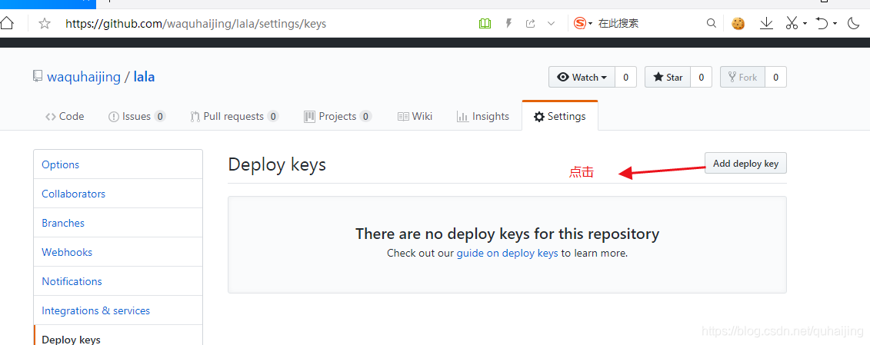Click the repository book icon
Screen dimensions: 870x345
(37, 77)
